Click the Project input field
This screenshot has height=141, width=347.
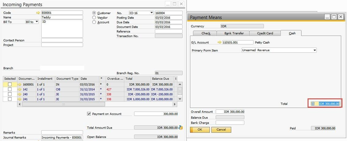(x=62, y=45)
